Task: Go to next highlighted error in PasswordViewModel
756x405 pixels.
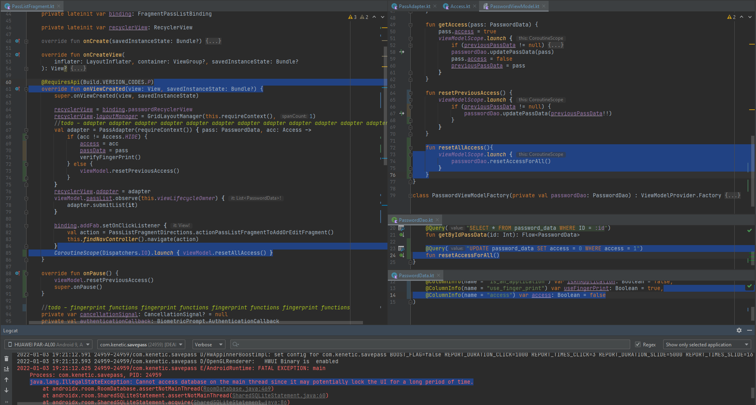Action: click(750, 17)
